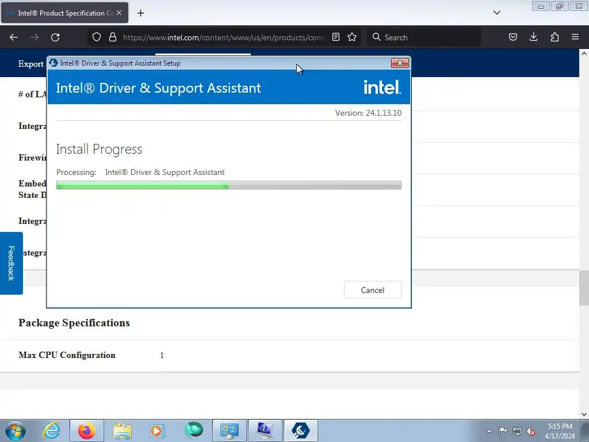The width and height of the screenshot is (589, 442).
Task: Show hidden system tray icons
Action: coord(489,431)
